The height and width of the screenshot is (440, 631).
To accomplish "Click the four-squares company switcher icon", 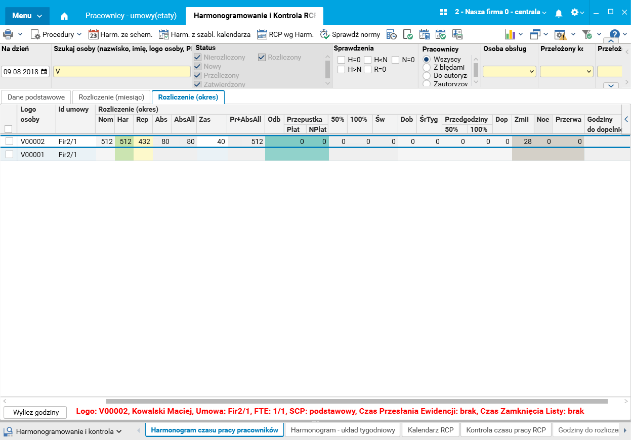I will (x=444, y=12).
